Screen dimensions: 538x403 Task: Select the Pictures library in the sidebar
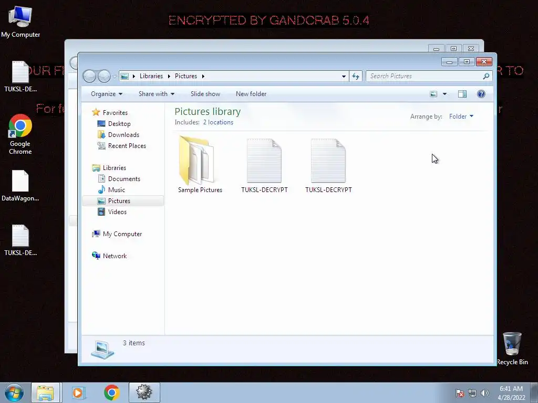[123, 201]
